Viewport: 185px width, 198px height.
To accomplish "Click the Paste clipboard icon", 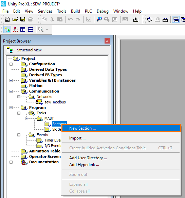I will tap(60, 19).
